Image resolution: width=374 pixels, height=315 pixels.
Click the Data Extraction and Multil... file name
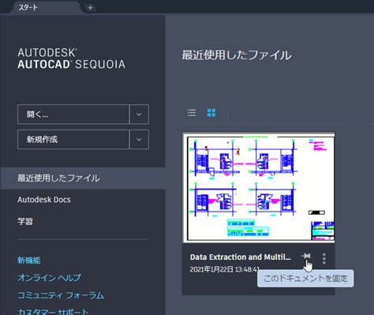pyautogui.click(x=241, y=257)
